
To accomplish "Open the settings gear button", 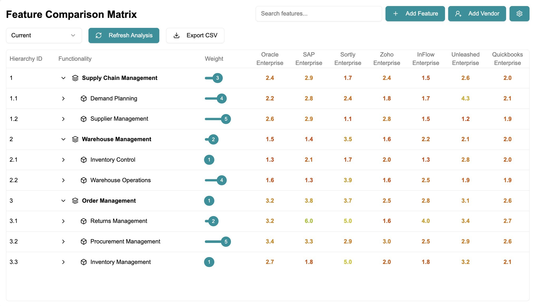I will (x=519, y=14).
